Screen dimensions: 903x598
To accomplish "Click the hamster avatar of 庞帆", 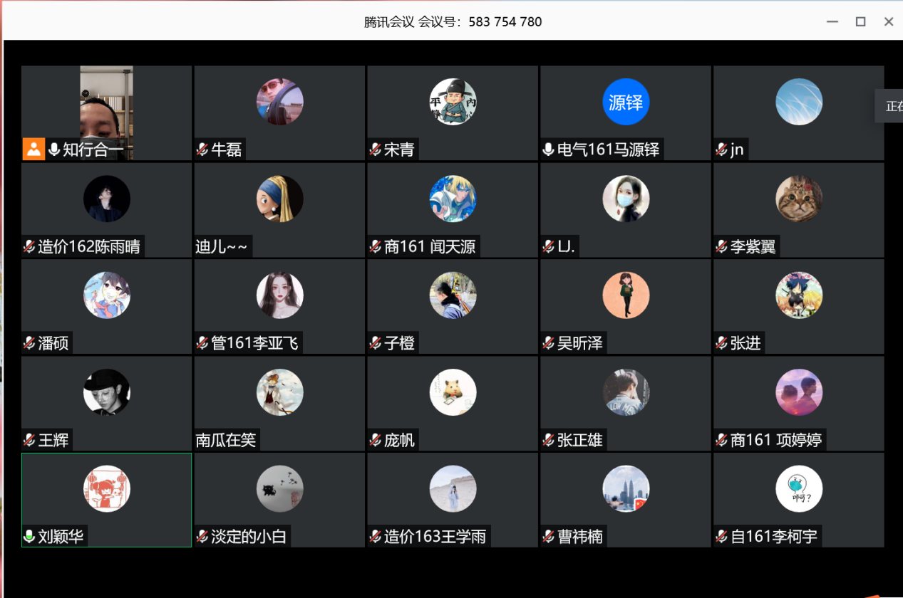I will 453,392.
